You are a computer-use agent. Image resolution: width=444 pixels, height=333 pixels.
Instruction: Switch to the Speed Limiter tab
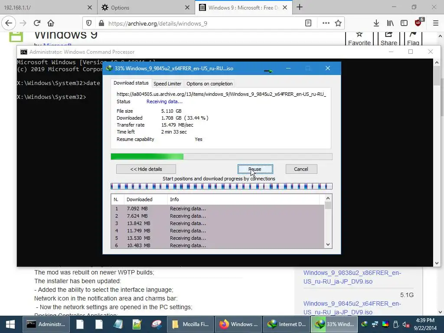point(167,84)
